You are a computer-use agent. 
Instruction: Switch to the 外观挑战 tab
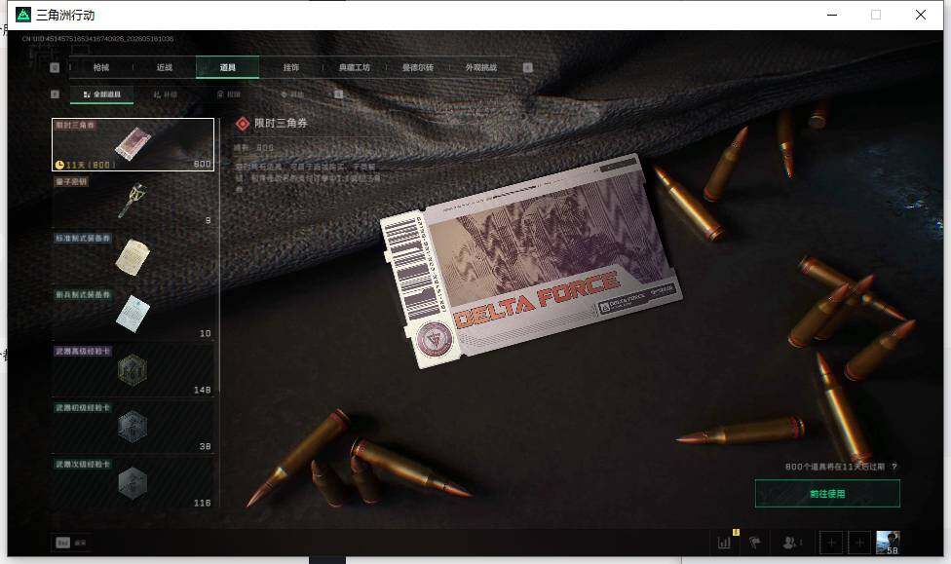(481, 67)
